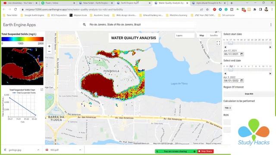
Task: Click the Stop Share button
Action: click(205, 151)
